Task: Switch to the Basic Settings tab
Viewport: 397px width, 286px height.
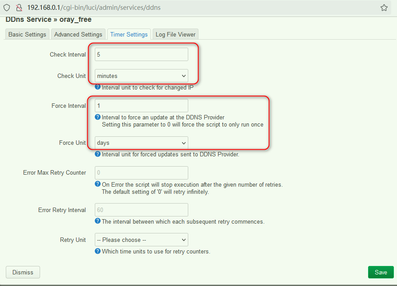Action: click(x=27, y=34)
